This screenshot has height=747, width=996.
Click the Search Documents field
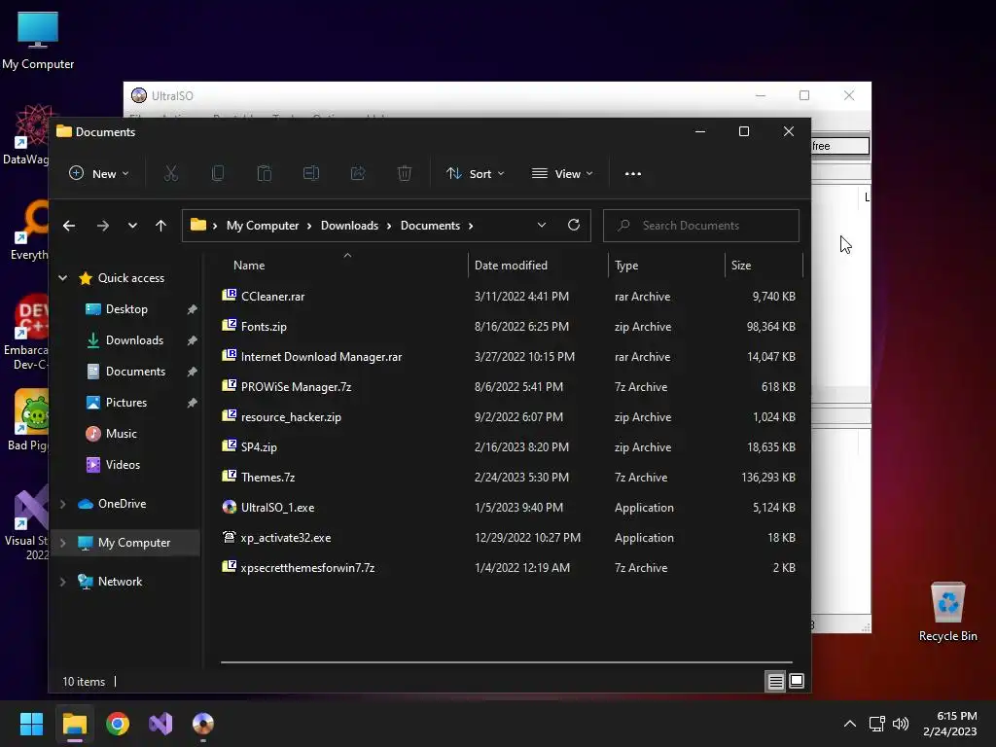700,226
